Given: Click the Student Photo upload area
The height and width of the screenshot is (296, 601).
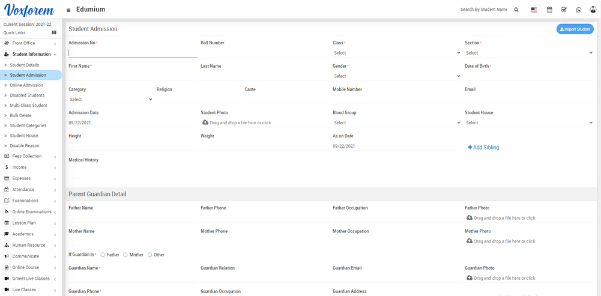Looking at the screenshot, I should point(237,122).
